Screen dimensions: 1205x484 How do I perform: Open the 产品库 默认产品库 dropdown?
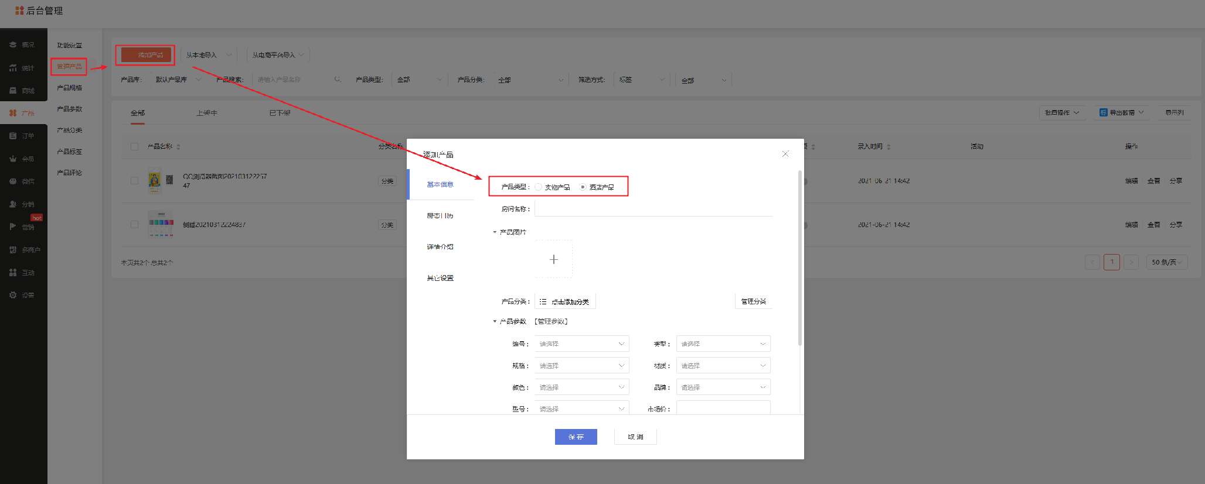(178, 80)
